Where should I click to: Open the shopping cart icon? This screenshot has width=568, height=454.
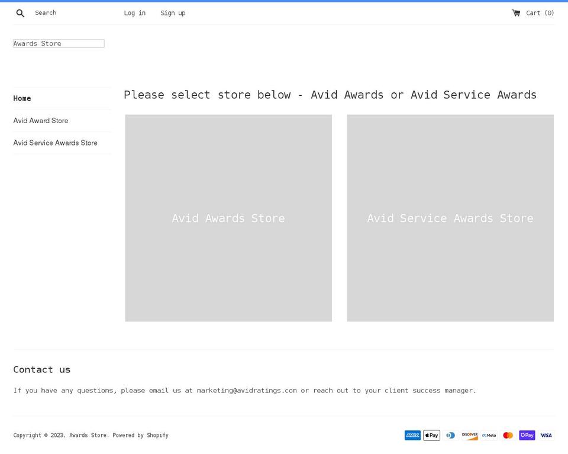pos(516,13)
